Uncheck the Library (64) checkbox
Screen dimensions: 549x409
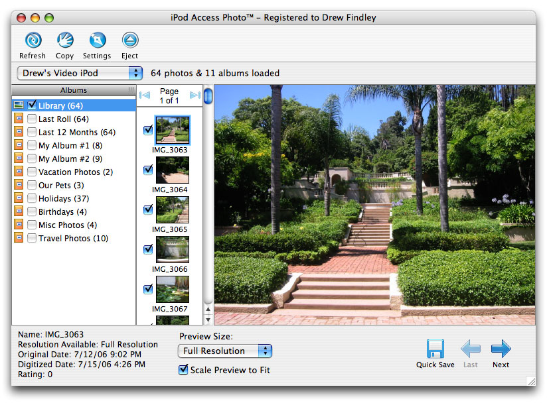(32, 105)
